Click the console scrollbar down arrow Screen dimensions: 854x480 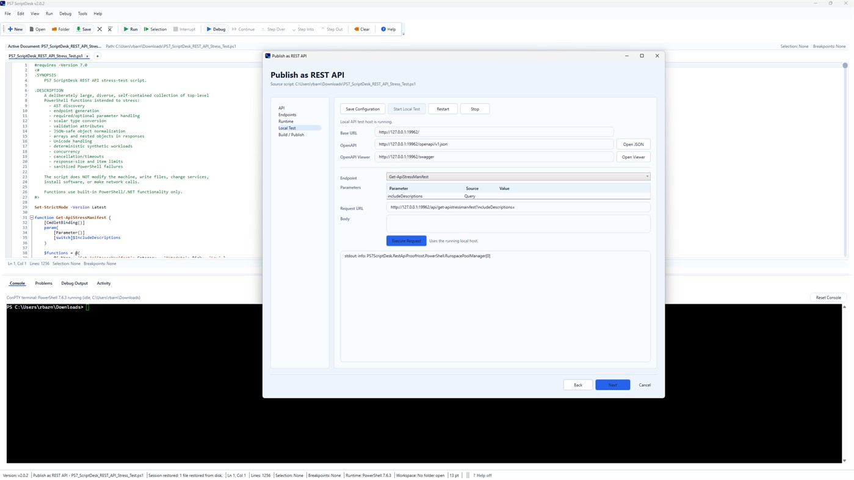click(x=844, y=461)
